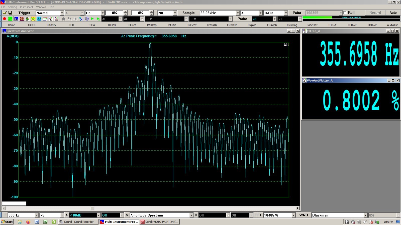
Task: Open the Spectrum Analyzer instrument icon
Action: click(x=16, y=19)
